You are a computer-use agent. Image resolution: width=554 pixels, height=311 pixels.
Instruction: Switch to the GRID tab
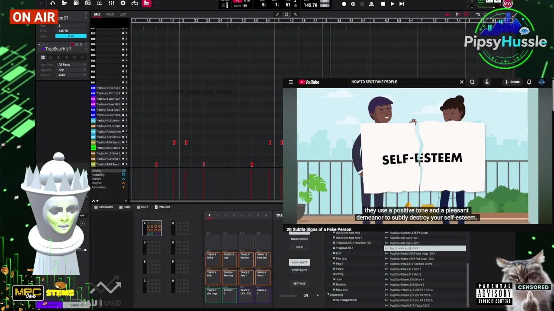pyautogui.click(x=97, y=14)
